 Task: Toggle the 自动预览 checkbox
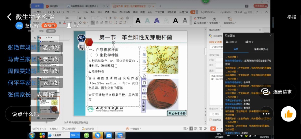[x=211, y=120]
